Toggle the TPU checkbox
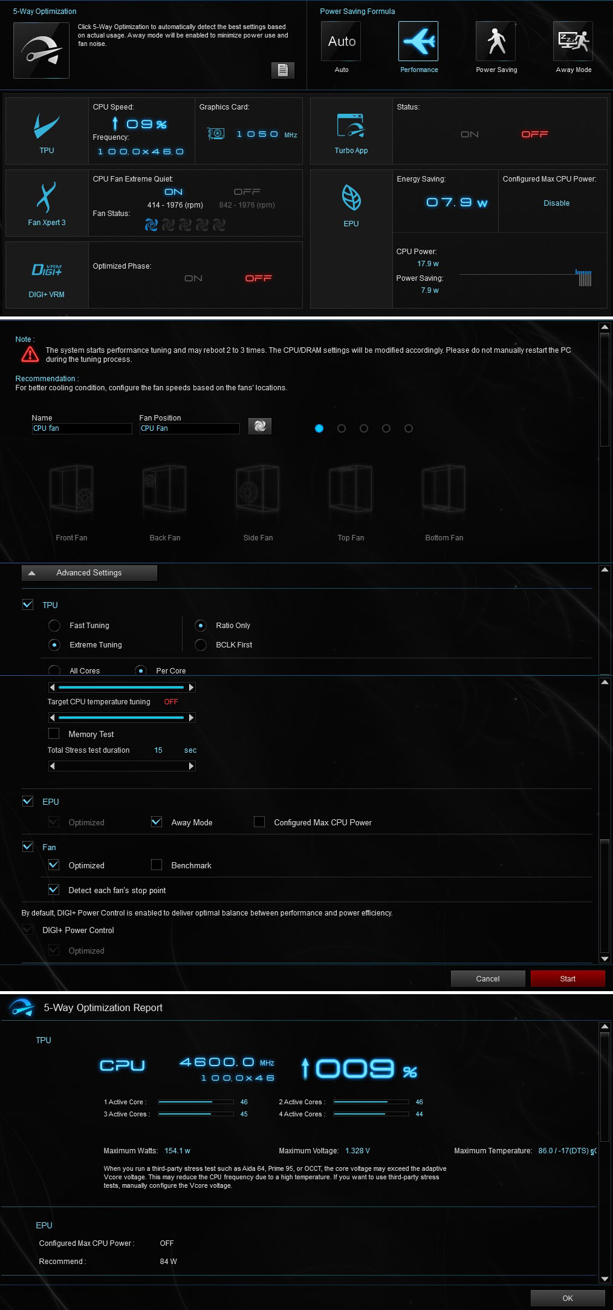Screen dimensions: 613x1310 [28, 604]
